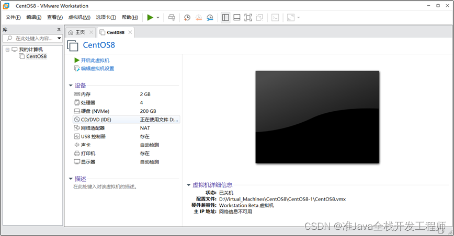Viewport: 454px width, 236px height.
Task: Toggle the library sidebar view icon
Action: click(x=225, y=18)
